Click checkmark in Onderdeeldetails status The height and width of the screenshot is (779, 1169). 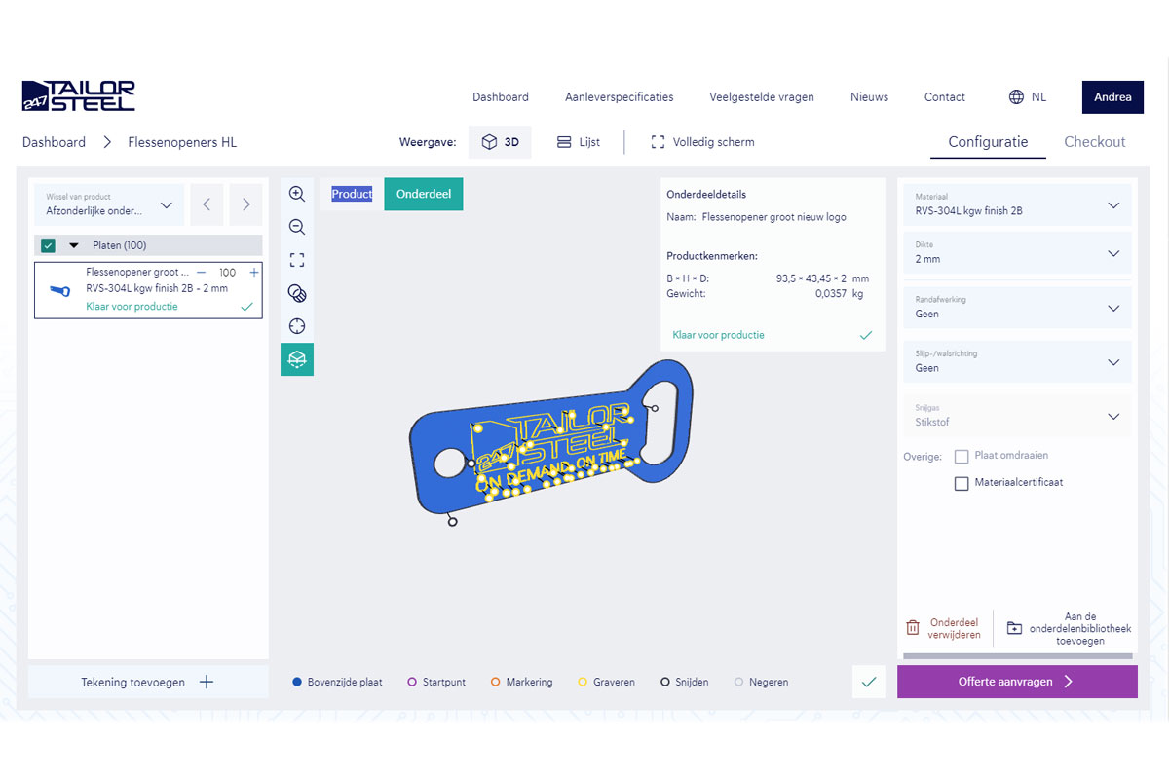click(x=866, y=335)
